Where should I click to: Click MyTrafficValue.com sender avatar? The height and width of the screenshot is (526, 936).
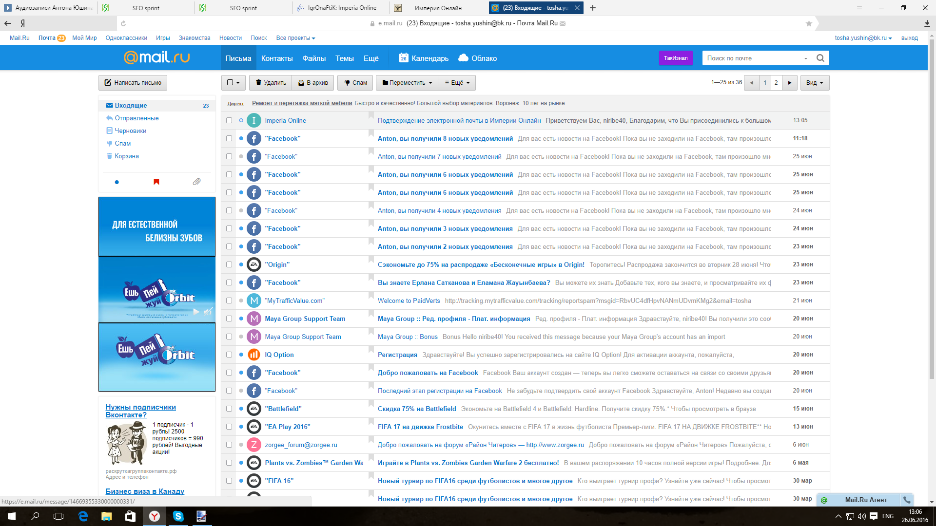(253, 301)
